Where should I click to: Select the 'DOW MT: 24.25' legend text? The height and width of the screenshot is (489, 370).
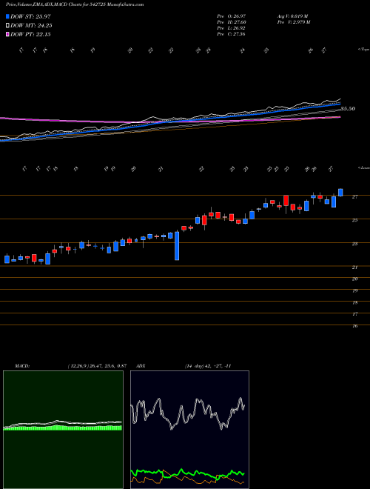(31, 26)
